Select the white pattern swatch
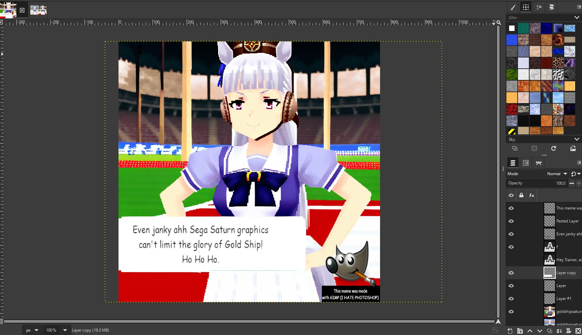Image resolution: width=582 pixels, height=335 pixels. [x=512, y=28]
